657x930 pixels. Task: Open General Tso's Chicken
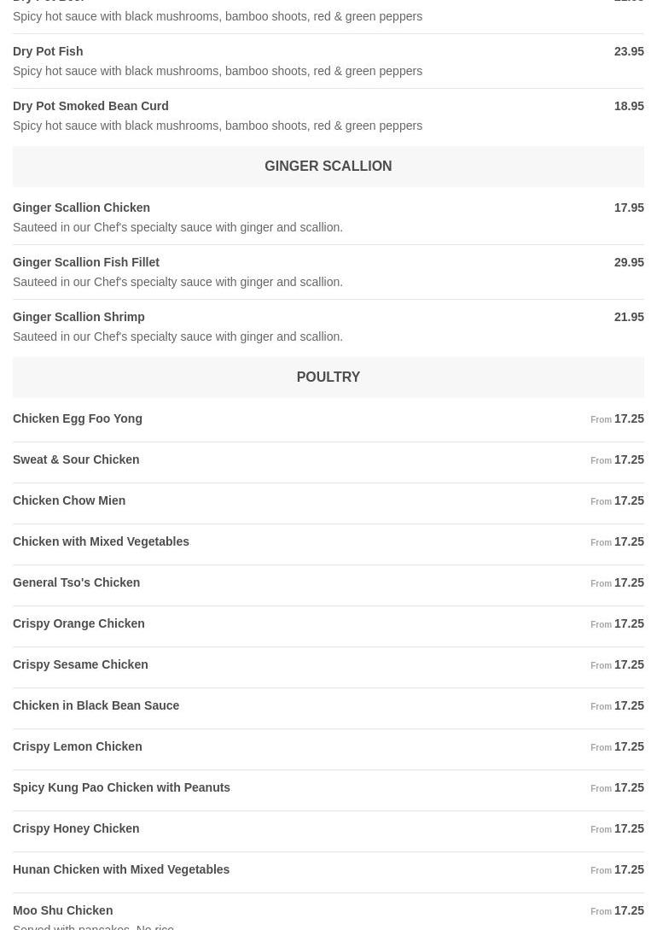point(76,582)
